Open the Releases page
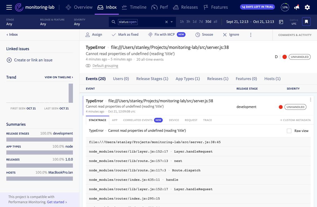 click(x=186, y=7)
